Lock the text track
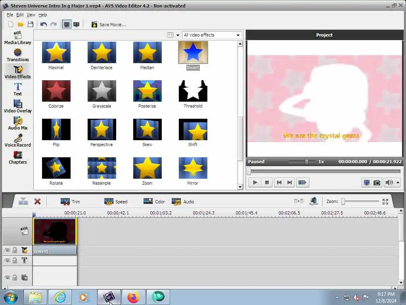Image resolution: width=406 pixels, height=305 pixels. coord(15,260)
